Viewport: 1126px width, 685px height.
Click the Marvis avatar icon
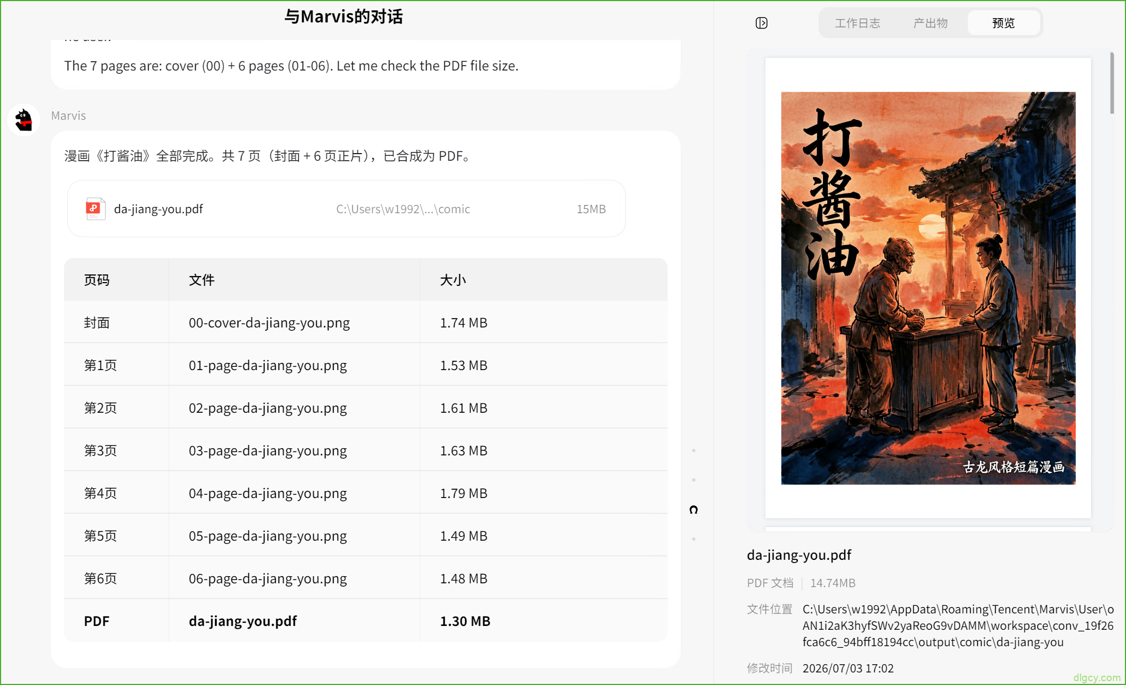[24, 120]
